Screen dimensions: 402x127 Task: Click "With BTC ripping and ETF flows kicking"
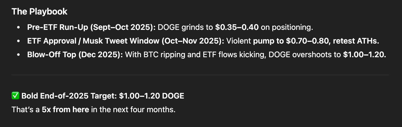tap(195, 55)
